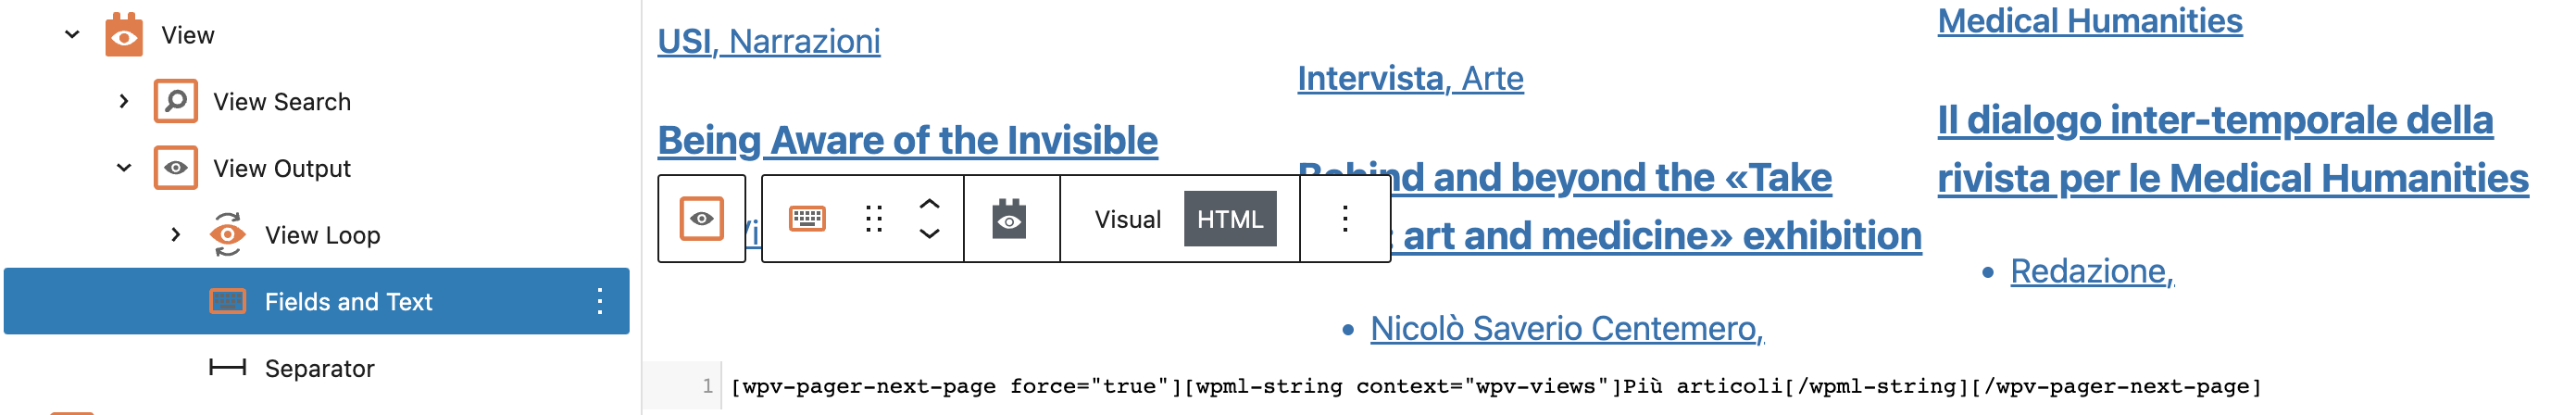This screenshot has width=2576, height=415.
Task: Open options menu for Fields and Text
Action: pyautogui.click(x=600, y=301)
